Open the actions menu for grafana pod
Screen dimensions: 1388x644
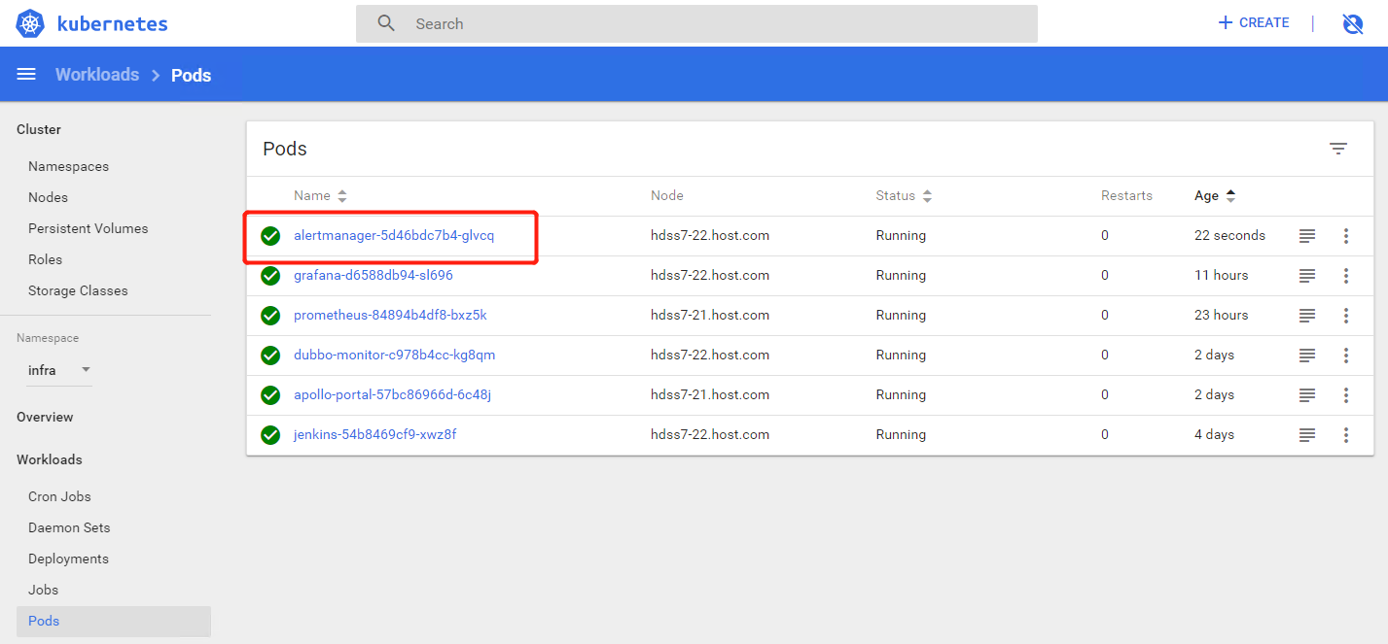(x=1346, y=276)
